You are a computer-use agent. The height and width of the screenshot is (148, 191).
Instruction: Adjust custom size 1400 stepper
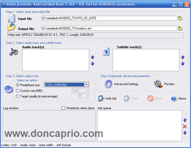(x=87, y=91)
